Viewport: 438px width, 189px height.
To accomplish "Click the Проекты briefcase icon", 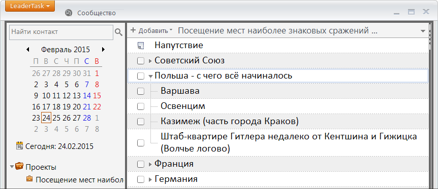I will click(x=19, y=166).
